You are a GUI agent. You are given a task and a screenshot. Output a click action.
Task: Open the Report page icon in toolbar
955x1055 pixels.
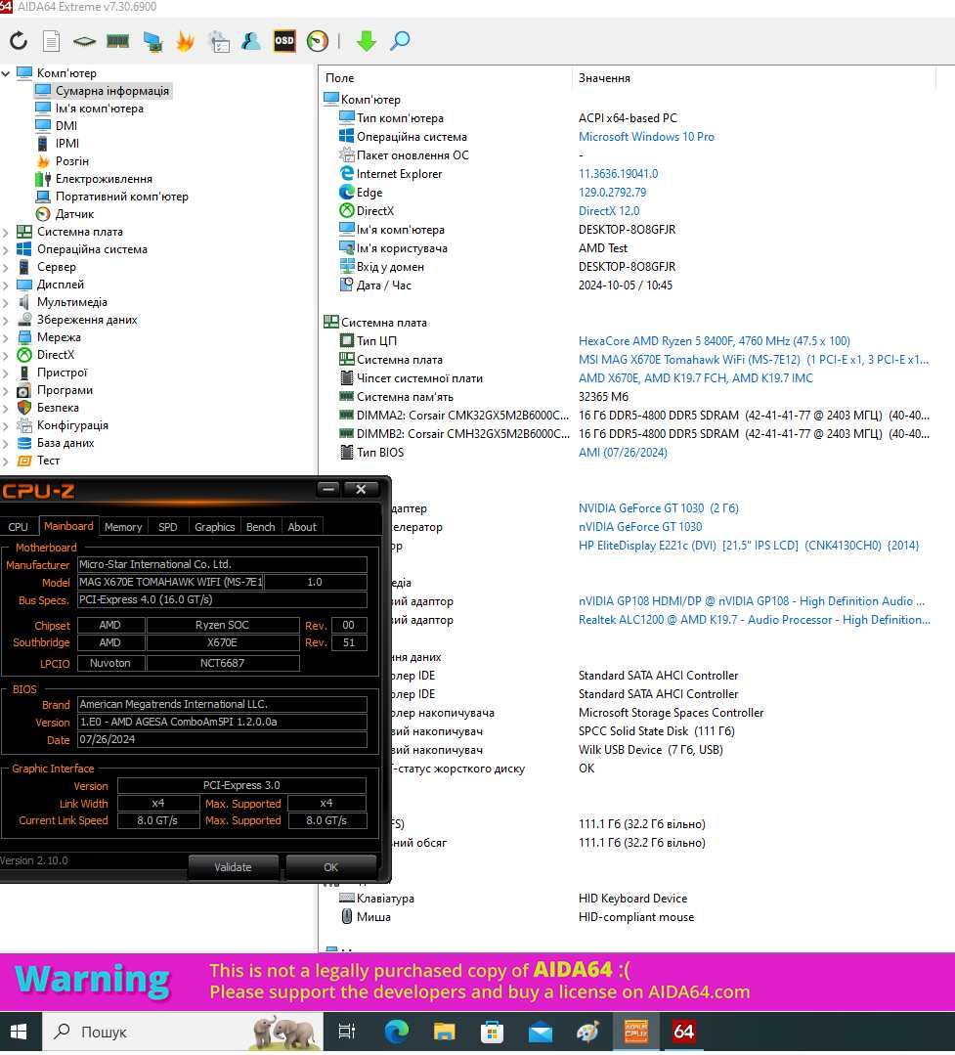(51, 41)
